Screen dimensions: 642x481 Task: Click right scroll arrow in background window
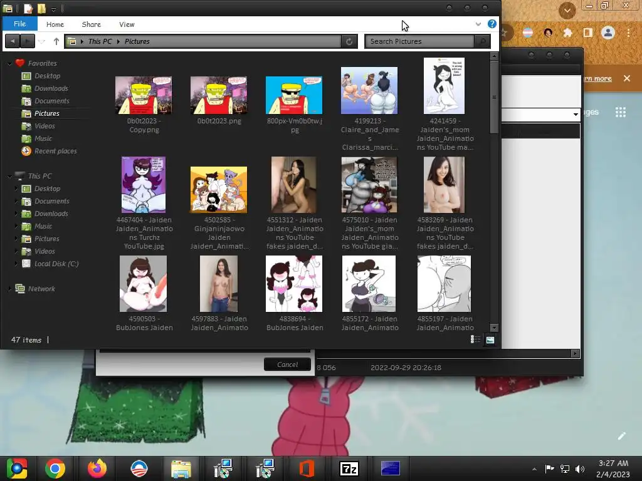[x=576, y=353]
